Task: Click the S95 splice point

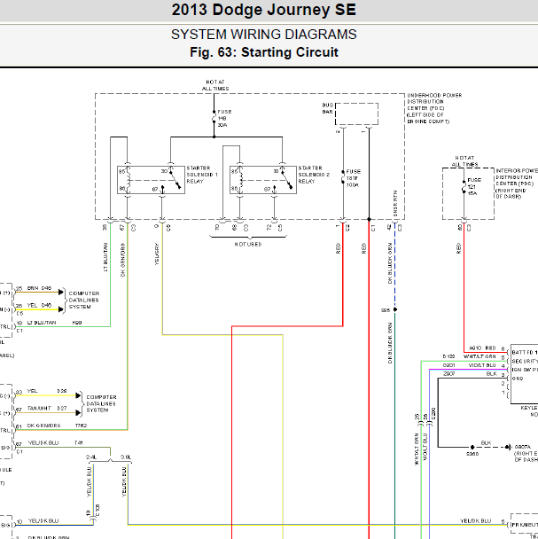Action: point(395,309)
